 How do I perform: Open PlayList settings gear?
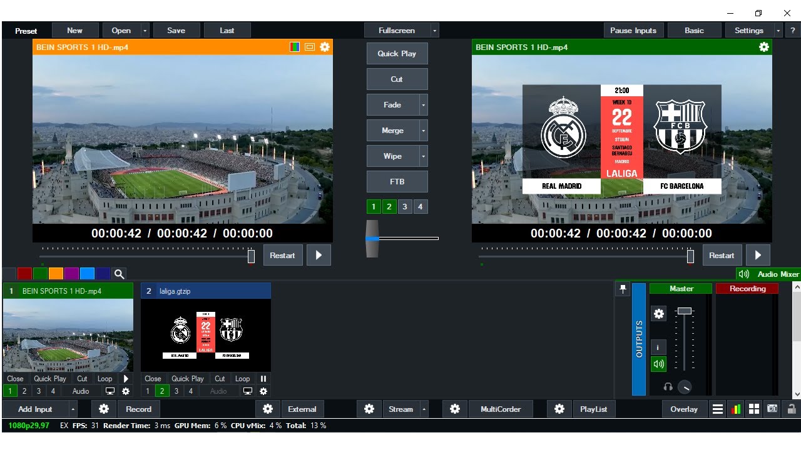tap(559, 409)
